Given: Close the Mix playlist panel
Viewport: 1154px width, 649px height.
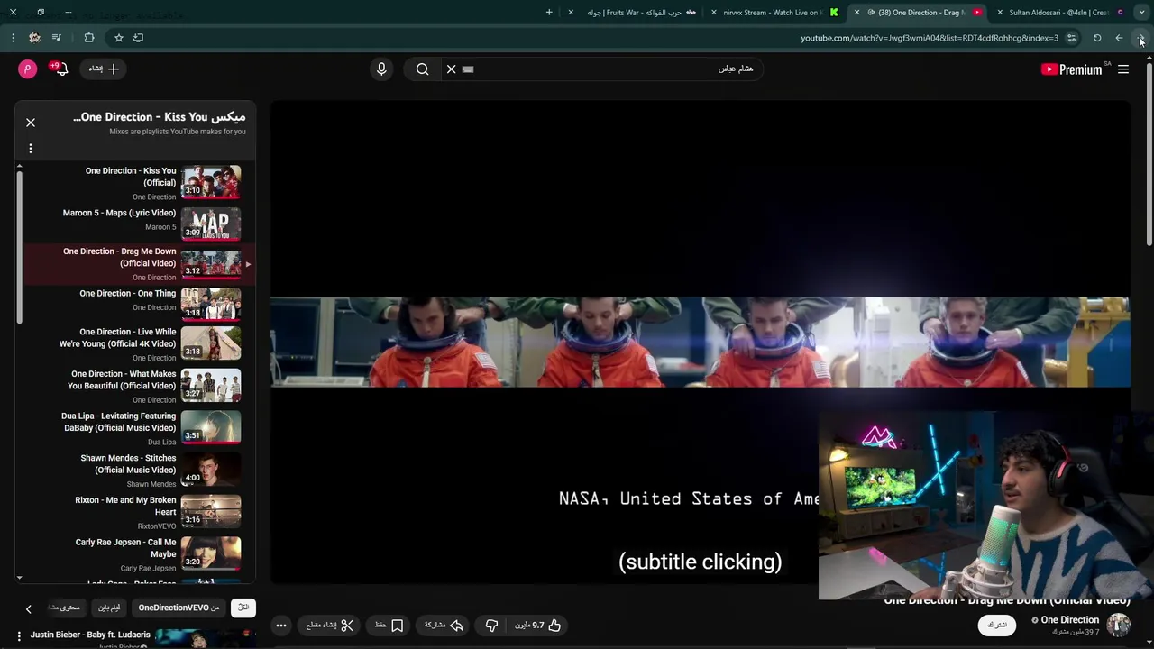Looking at the screenshot, I should point(31,122).
